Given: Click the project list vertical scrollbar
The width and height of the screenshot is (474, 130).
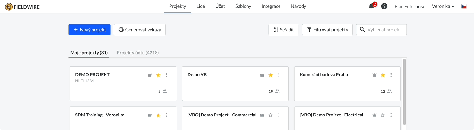Looking at the screenshot, I should click(404, 92).
